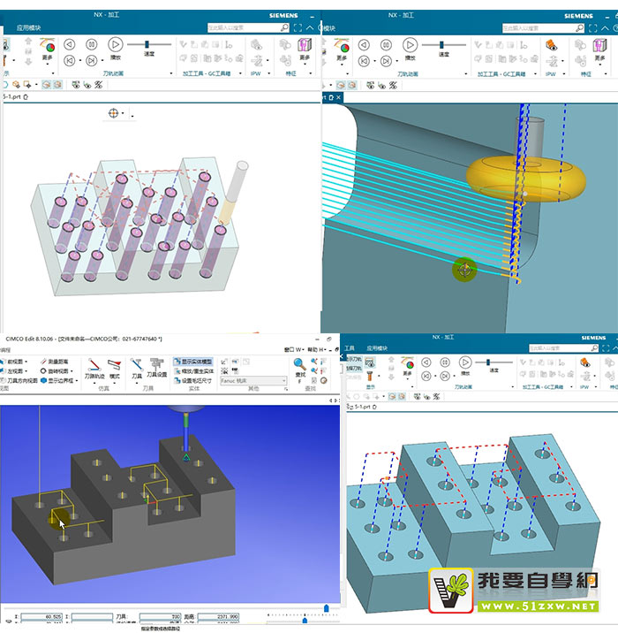Open Fanuc machine type dropdown in CIMCO
The image size is (618, 633).
click(x=253, y=381)
